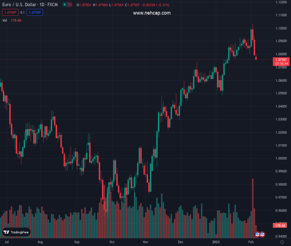Click the blue buy price 1.07590 button

tap(35, 13)
